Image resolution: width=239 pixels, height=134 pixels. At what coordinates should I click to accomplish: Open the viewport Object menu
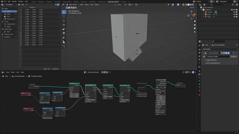(x=97, y=5)
